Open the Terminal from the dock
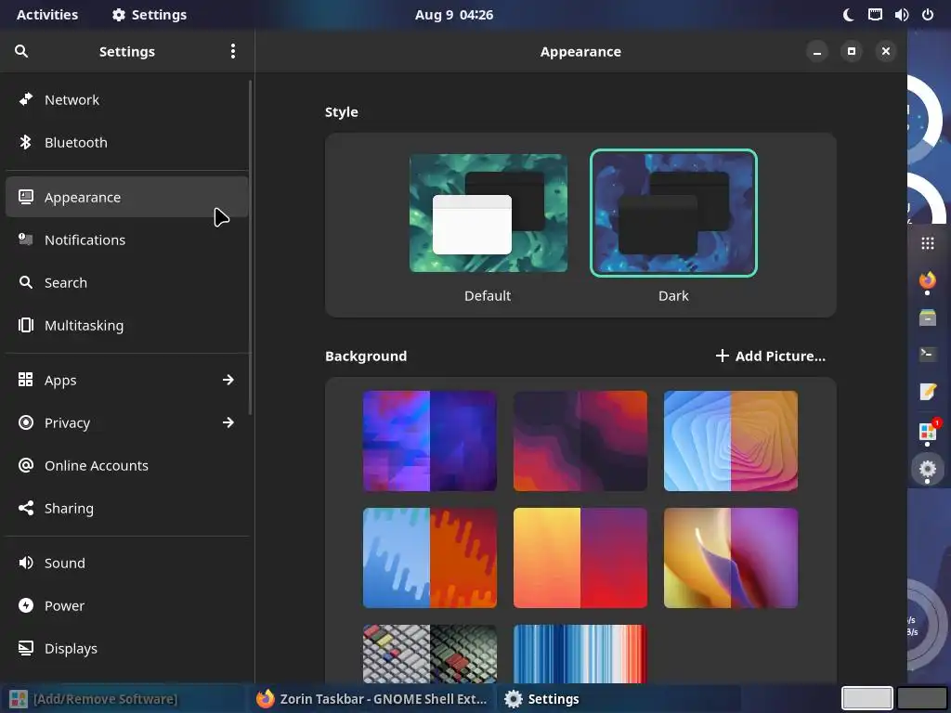The image size is (951, 713). 928,354
